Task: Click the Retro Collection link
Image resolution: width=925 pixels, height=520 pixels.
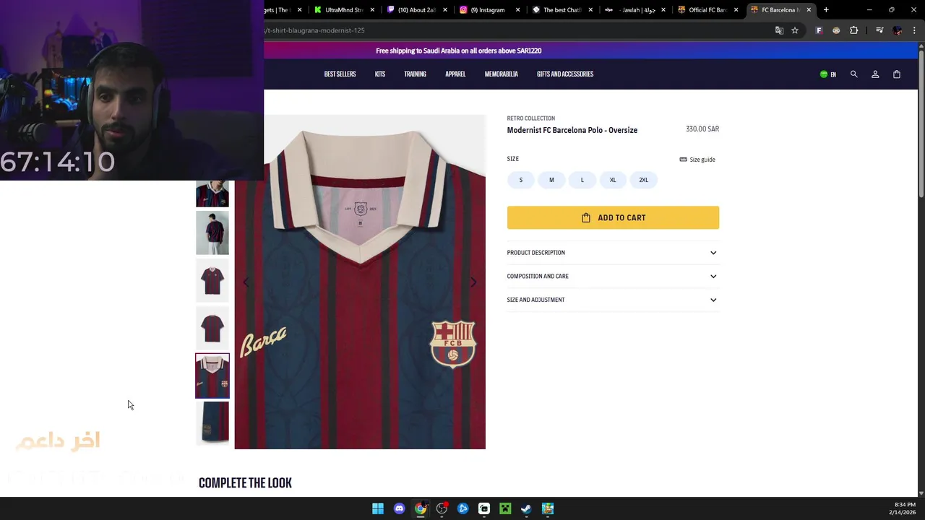Action: [x=530, y=118]
